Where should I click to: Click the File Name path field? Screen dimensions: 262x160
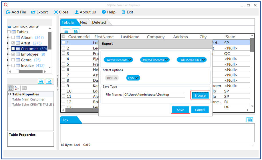click(154, 95)
